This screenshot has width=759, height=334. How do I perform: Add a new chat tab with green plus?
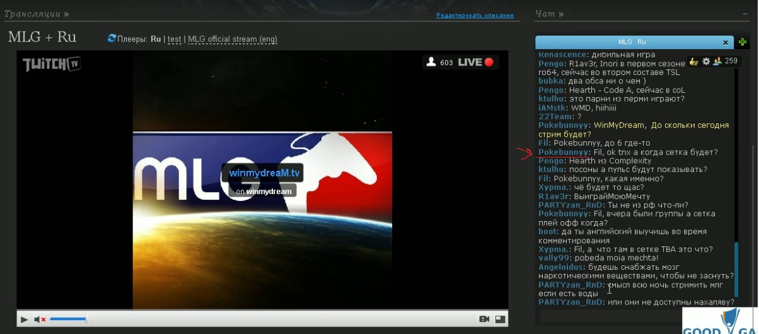743,42
